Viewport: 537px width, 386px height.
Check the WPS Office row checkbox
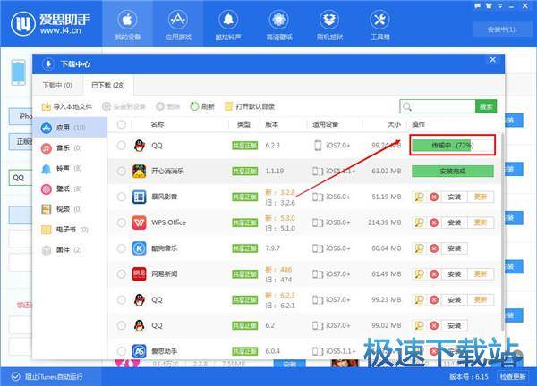tap(121, 222)
